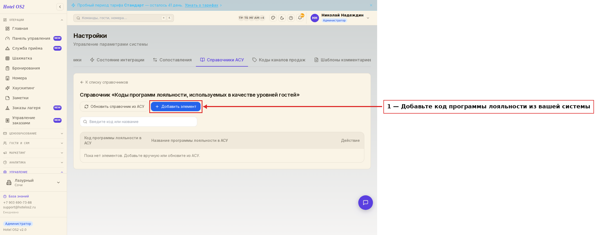Collapse the sidebar with arrow button

[60, 7]
